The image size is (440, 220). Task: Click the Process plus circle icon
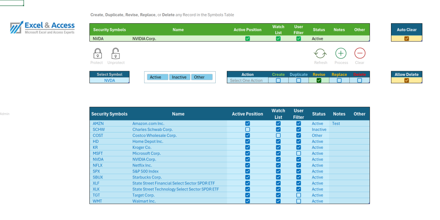pyautogui.click(x=341, y=53)
